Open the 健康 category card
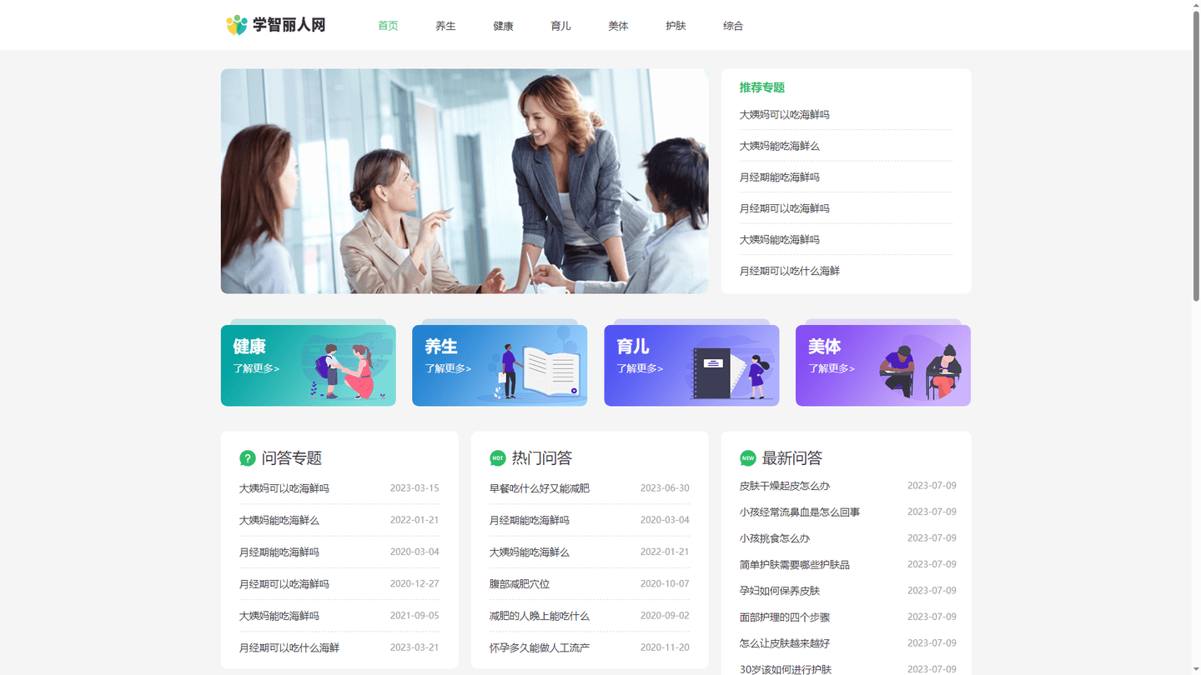 (x=308, y=365)
